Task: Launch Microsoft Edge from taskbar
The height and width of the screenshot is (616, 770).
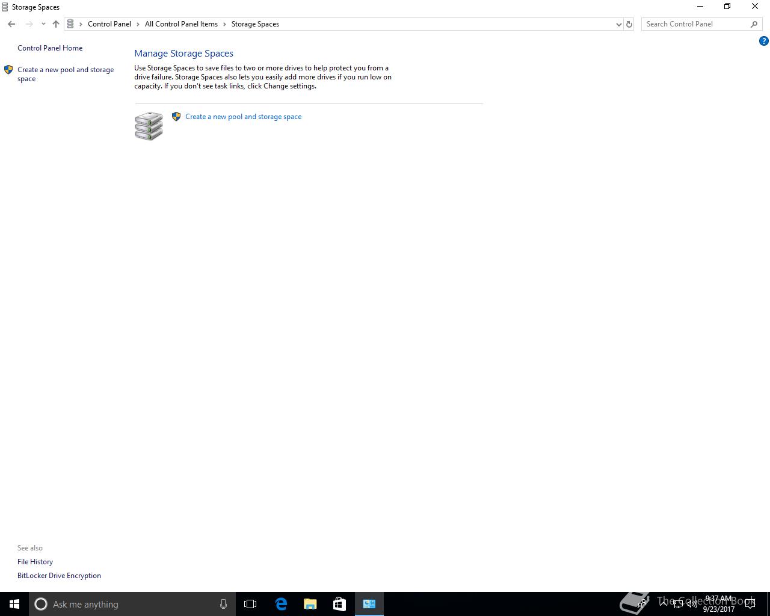Action: point(281,604)
